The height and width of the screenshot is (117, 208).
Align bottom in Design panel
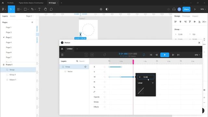click(199, 22)
